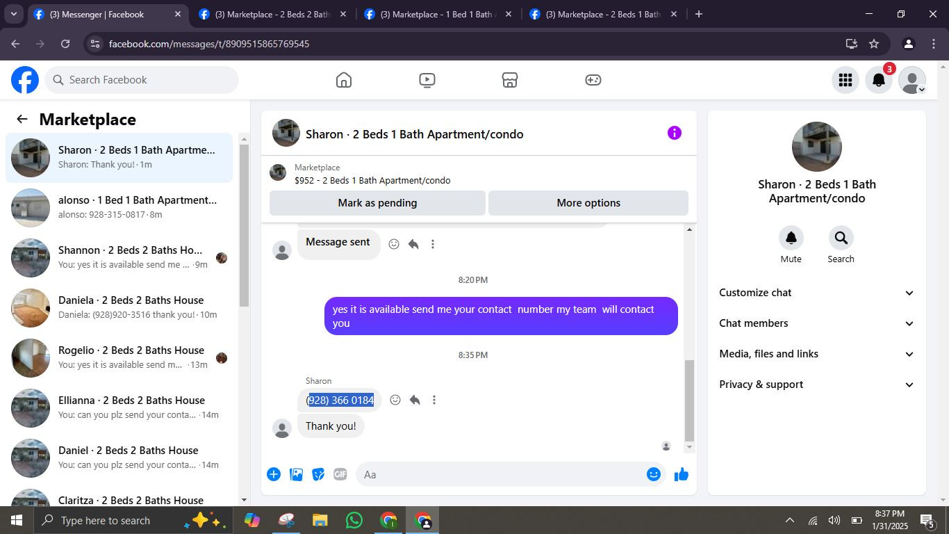
Task: Click the back arrow beside Marketplace heading
Action: pyautogui.click(x=22, y=119)
